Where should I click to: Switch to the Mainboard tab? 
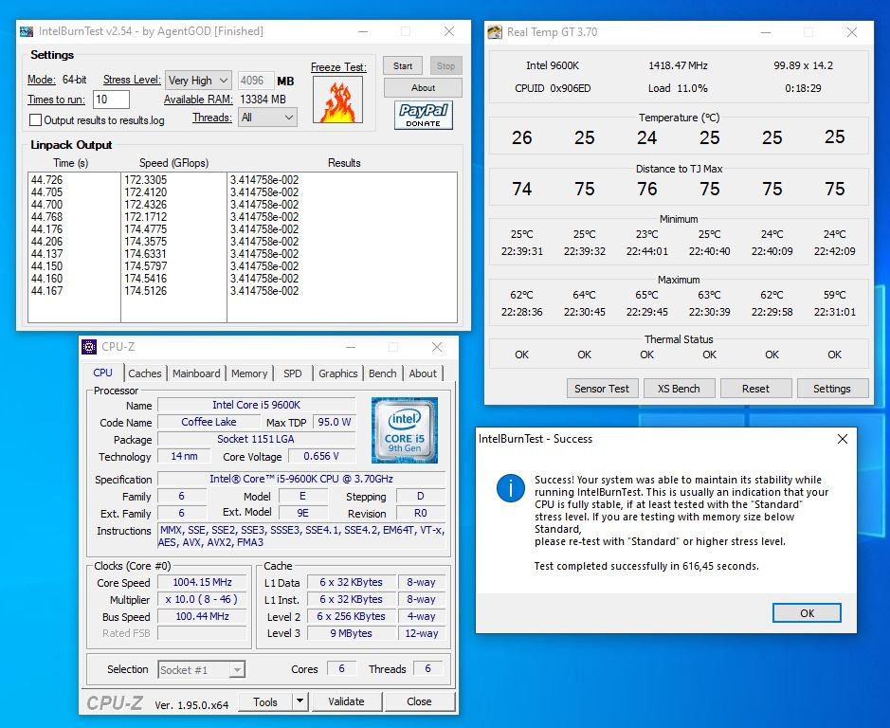(x=196, y=373)
